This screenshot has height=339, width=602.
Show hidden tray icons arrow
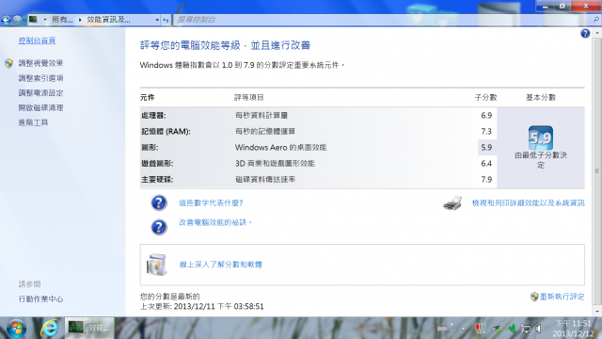pos(464,329)
